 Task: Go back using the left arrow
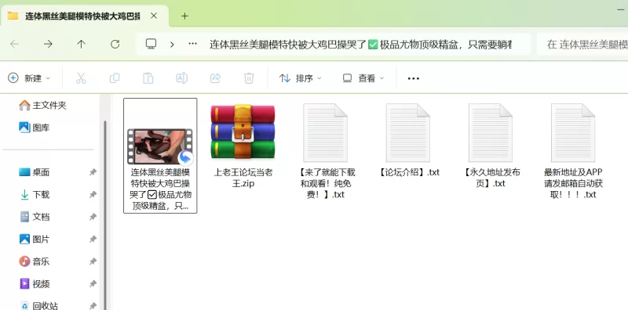14,44
